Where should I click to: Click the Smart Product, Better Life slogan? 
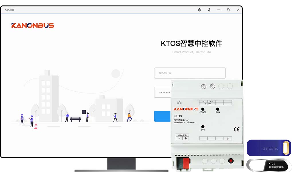192,52
